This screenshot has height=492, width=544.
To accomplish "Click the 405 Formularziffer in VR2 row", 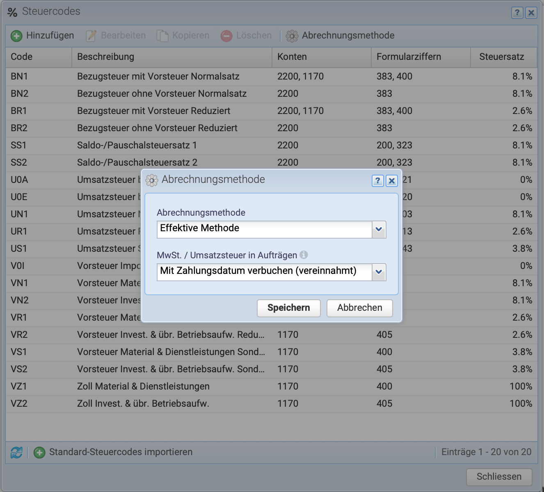I will point(384,335).
